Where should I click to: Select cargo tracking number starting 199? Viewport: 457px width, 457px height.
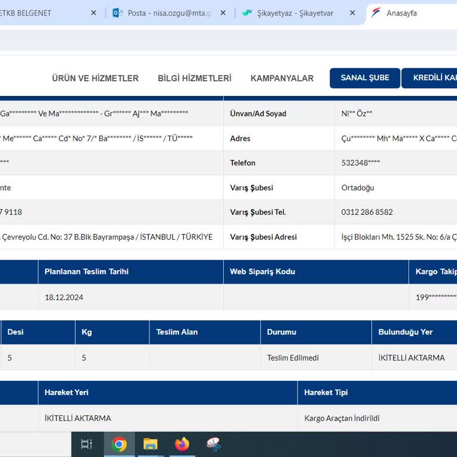point(436,298)
